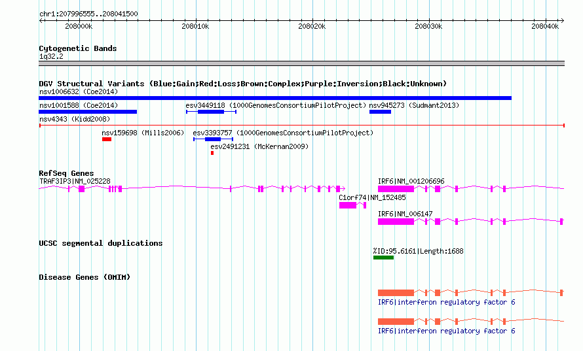
Task: Click the large IRF6 NM_001206696 exon block
Action: (396, 189)
